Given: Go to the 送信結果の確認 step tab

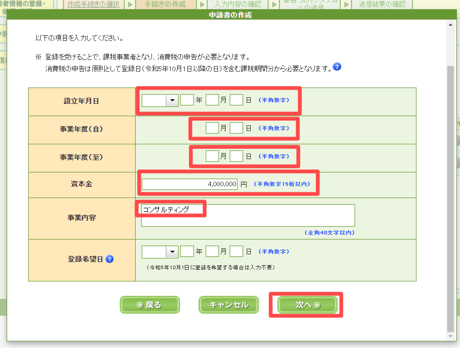Looking at the screenshot, I should (382, 4).
